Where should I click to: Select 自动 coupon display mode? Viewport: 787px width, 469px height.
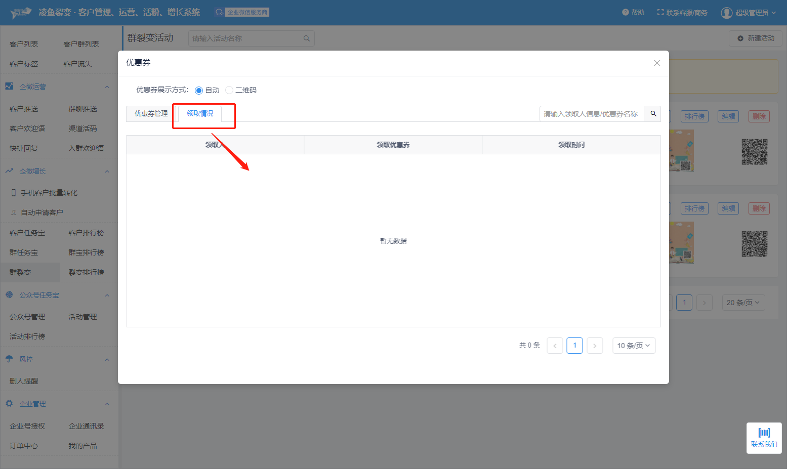click(199, 91)
